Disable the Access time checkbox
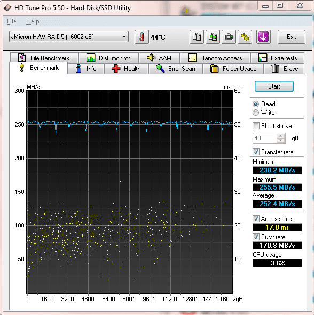Viewport: 314px width, 315px height. pos(256,218)
